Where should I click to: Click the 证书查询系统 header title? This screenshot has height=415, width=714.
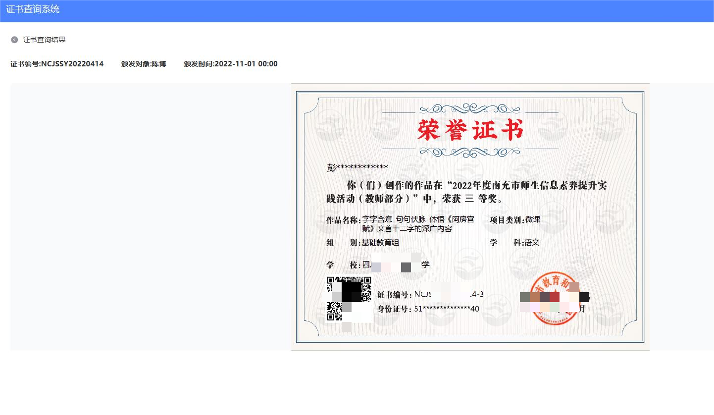tap(33, 9)
